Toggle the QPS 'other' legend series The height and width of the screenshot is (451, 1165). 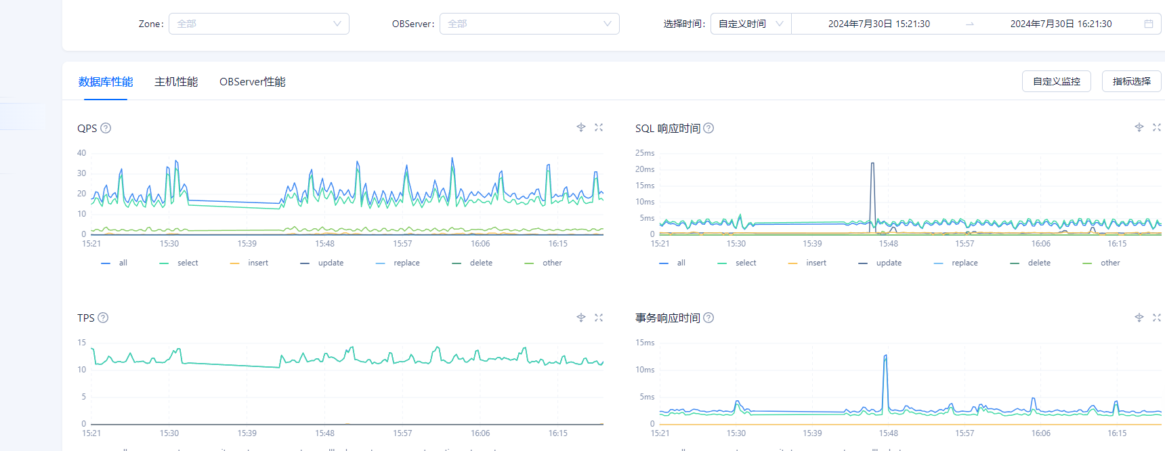pos(543,263)
